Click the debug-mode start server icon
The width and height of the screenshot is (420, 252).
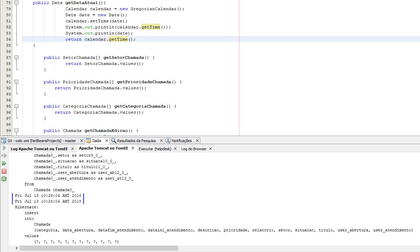(4, 156)
